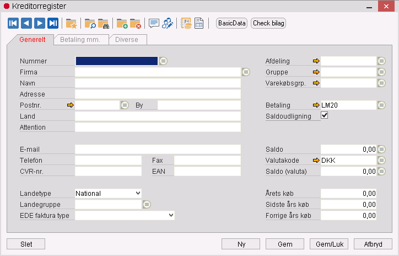399x256 pixels.
Task: Click into the Firma input field
Action: pyautogui.click(x=158, y=72)
